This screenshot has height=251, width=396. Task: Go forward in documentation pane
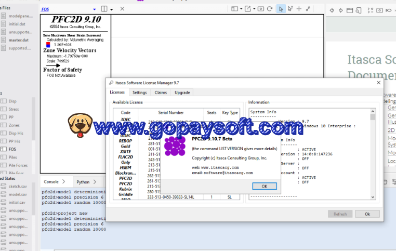click(x=341, y=10)
